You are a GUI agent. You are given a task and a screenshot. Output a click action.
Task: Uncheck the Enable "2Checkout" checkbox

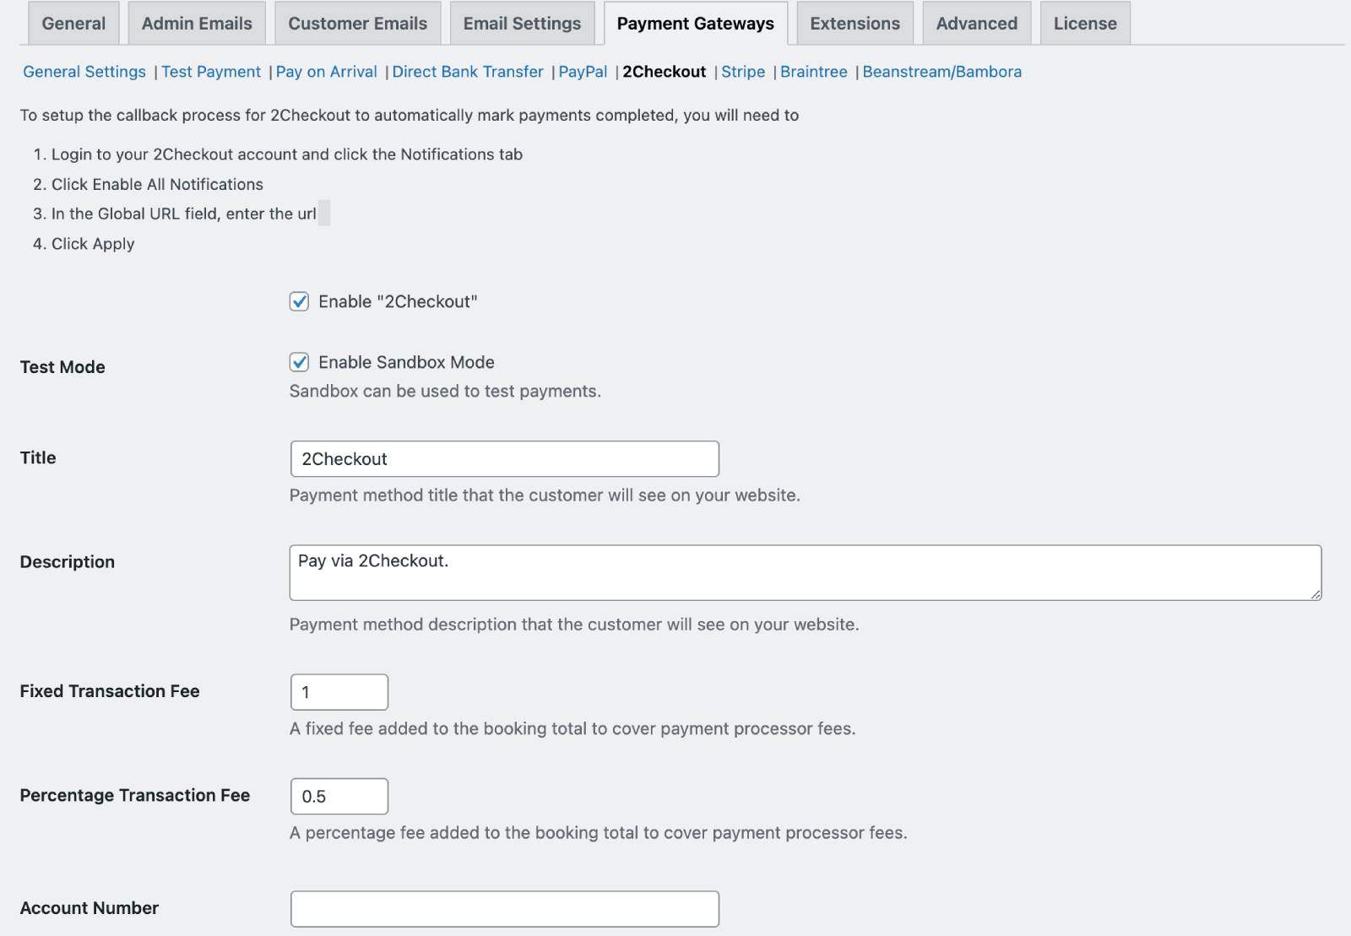point(299,302)
